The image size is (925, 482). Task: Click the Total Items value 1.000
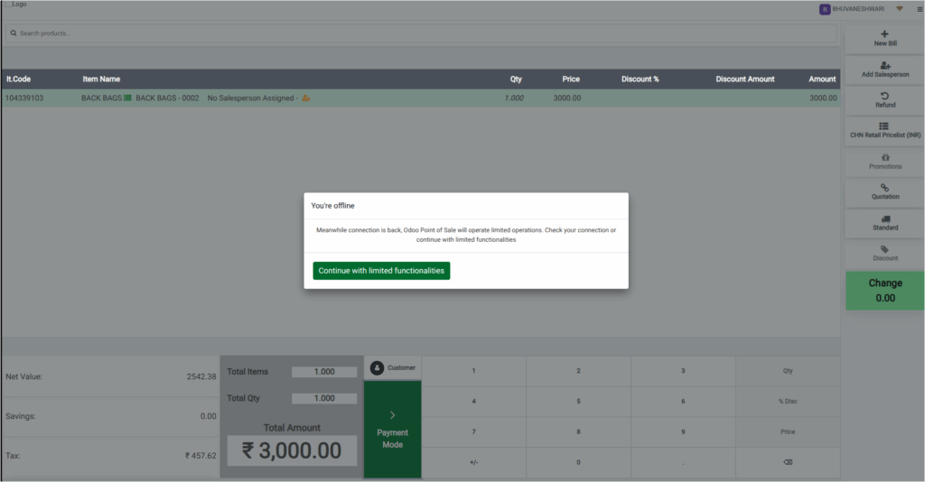point(324,372)
